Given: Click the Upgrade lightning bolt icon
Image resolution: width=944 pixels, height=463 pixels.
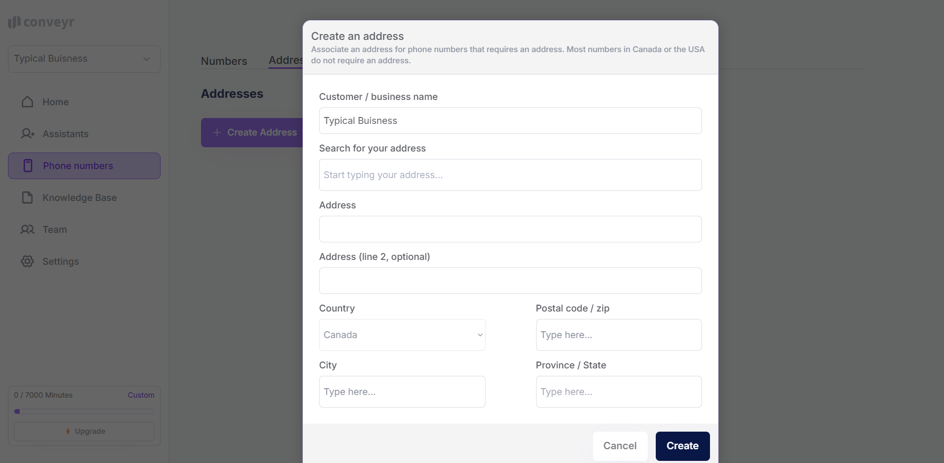Looking at the screenshot, I should (68, 432).
